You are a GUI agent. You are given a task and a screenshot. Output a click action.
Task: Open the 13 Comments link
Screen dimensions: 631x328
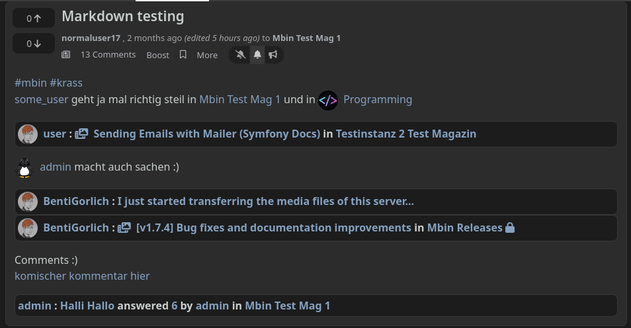coord(108,55)
